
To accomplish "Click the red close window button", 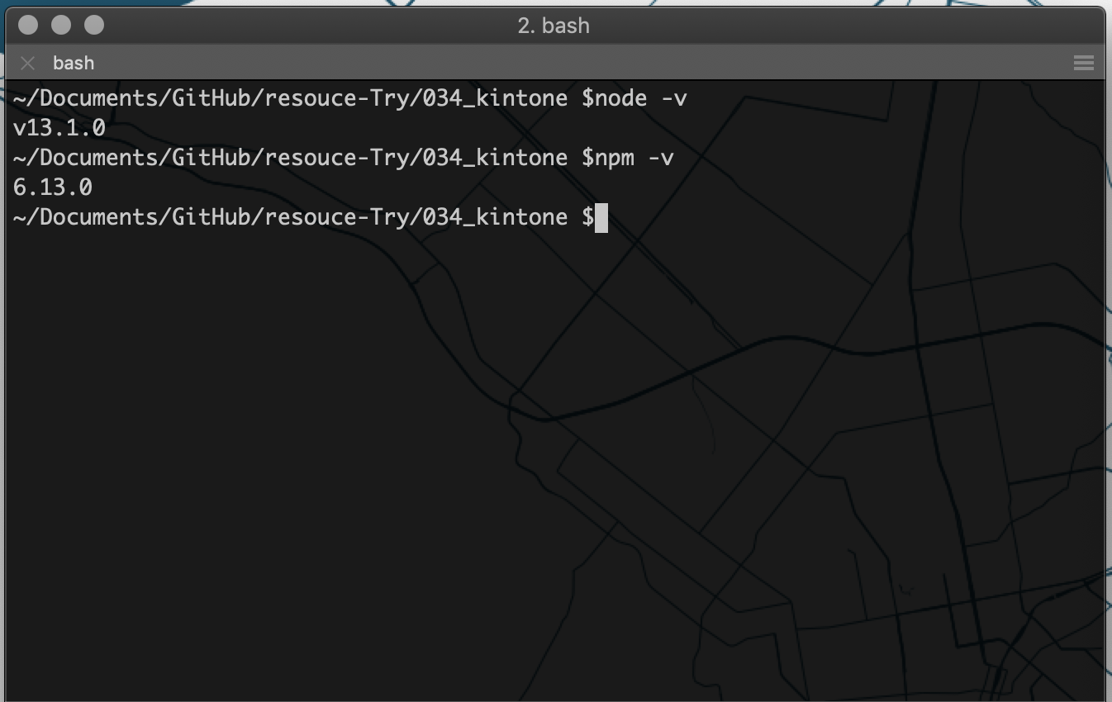I will point(28,26).
